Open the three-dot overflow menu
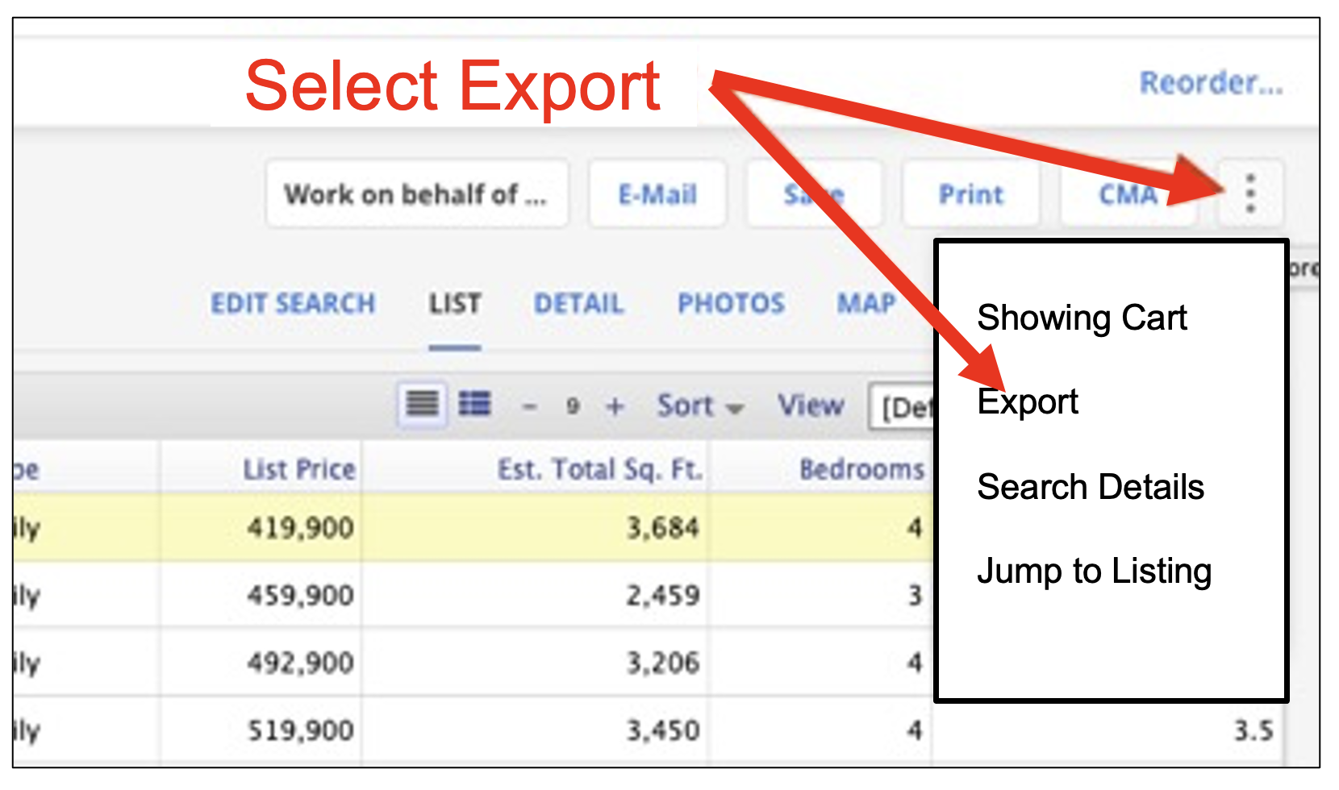Viewport: 1339px width, 790px height. click(x=1251, y=194)
